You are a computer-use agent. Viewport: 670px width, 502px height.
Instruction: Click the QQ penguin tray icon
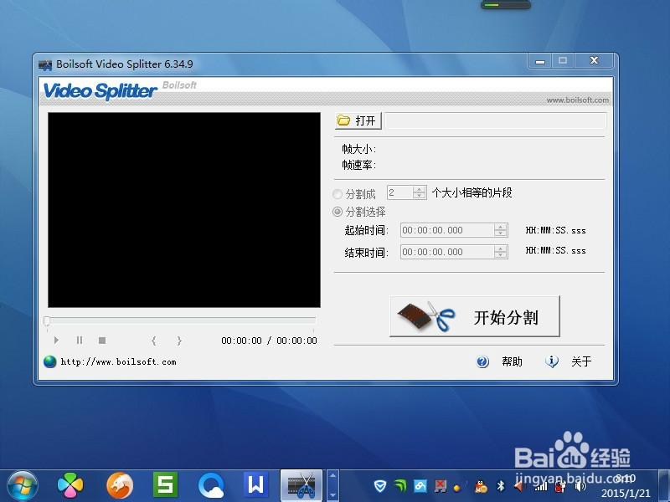481,486
